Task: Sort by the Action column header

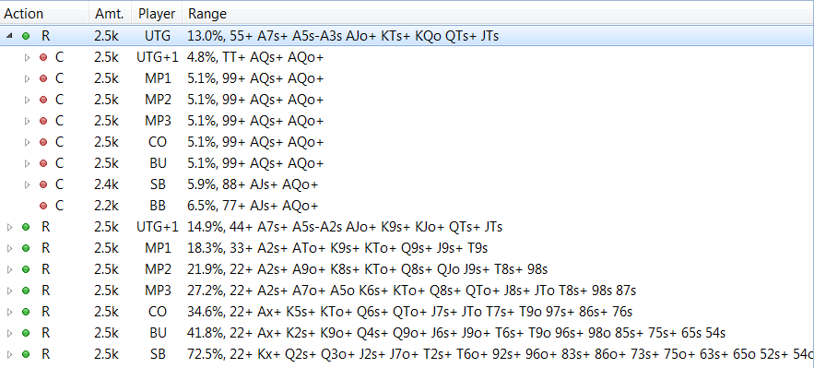Action: click(x=44, y=14)
